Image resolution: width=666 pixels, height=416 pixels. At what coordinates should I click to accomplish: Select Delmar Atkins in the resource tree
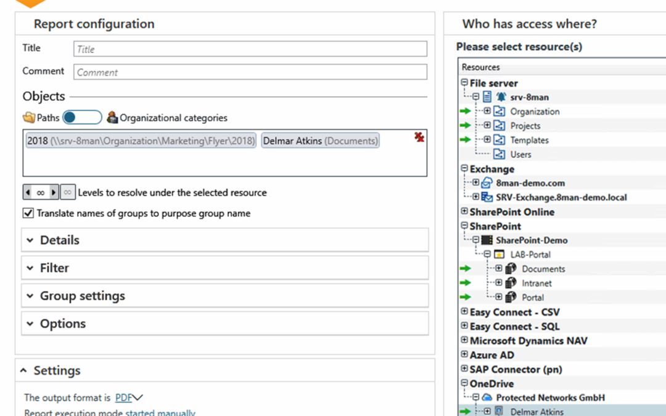(x=537, y=412)
